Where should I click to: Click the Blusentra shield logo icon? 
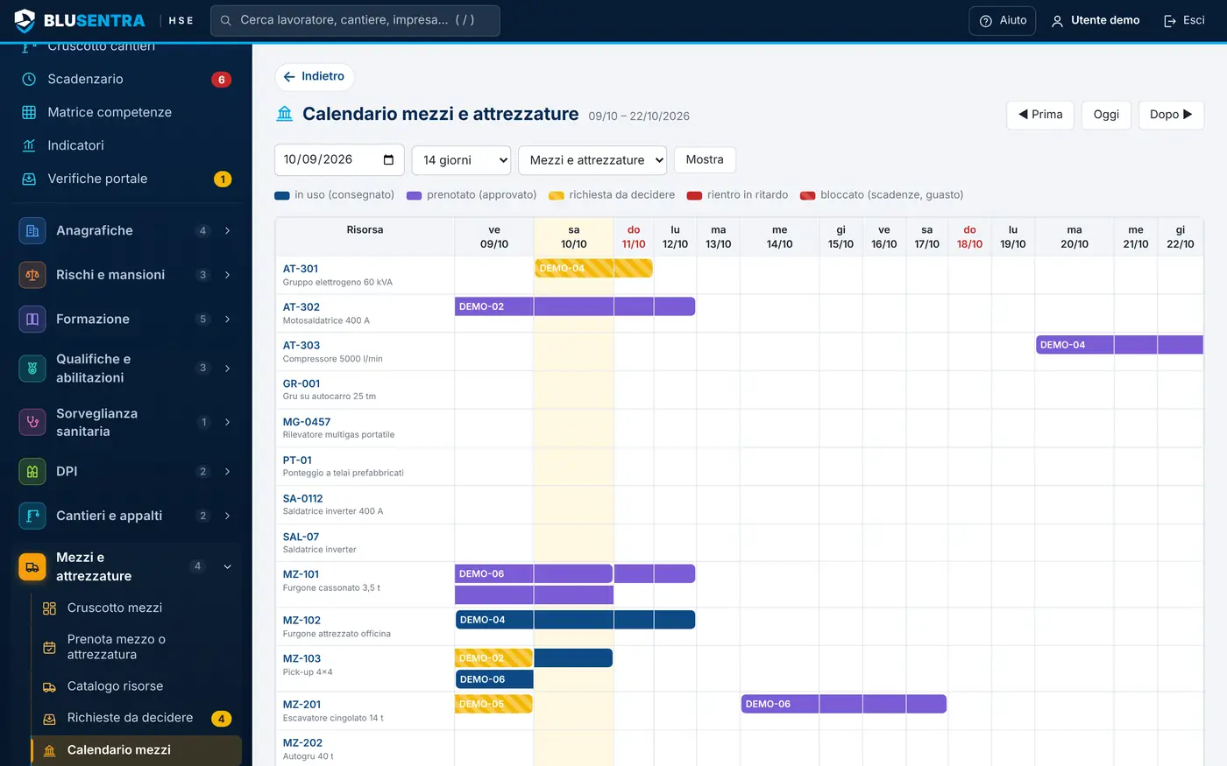[25, 20]
